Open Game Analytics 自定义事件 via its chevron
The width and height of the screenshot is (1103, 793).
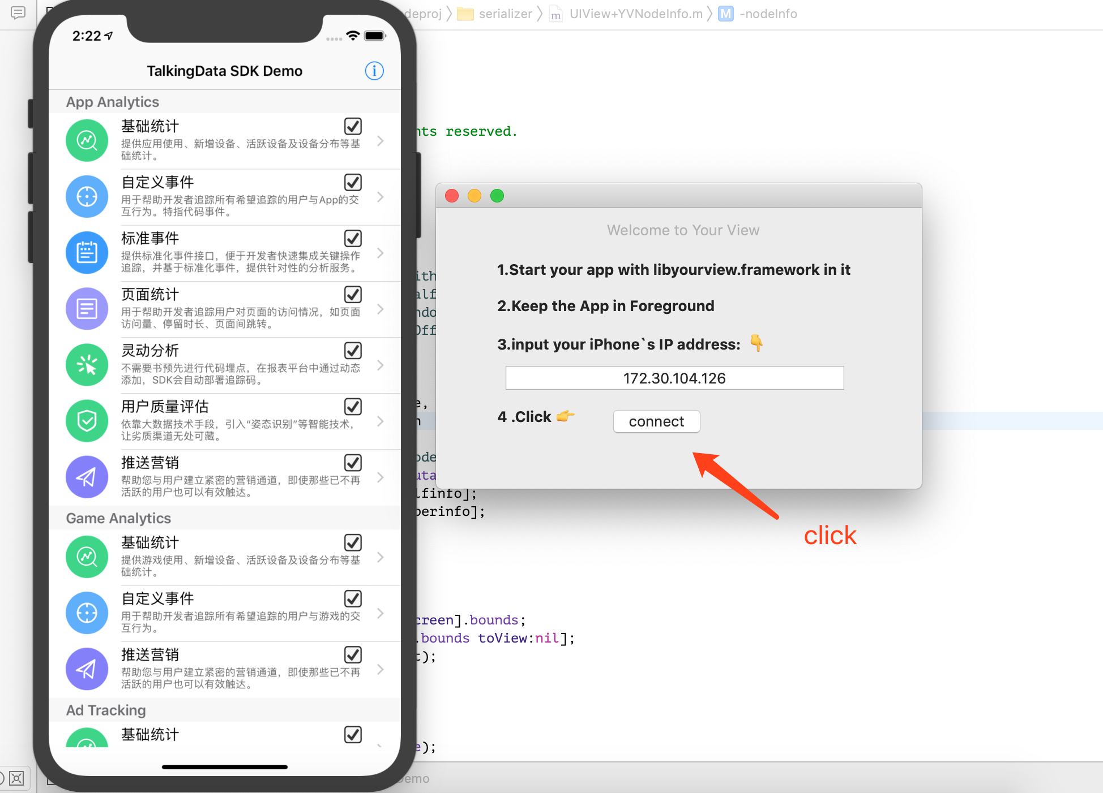point(381,613)
